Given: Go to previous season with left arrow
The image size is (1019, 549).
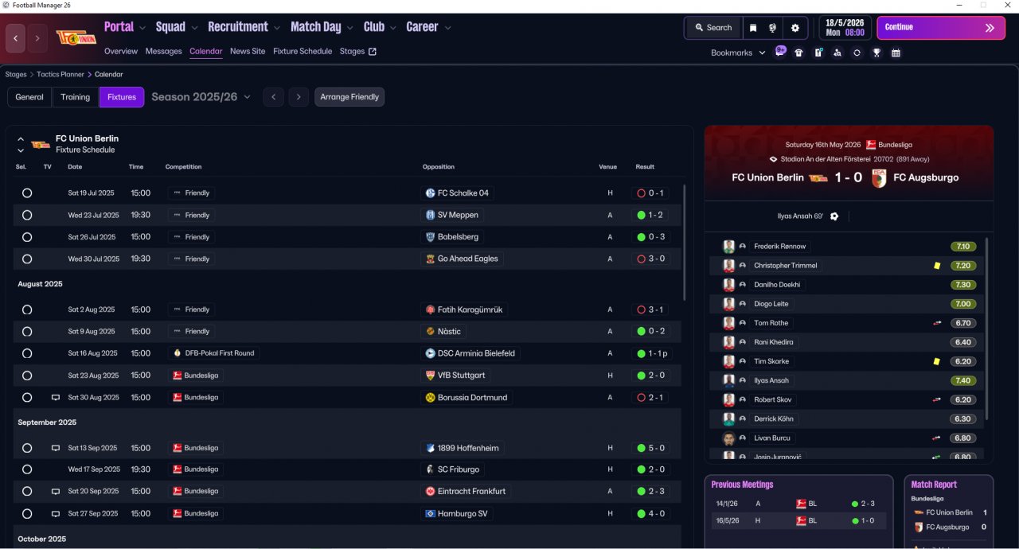Looking at the screenshot, I should 273,97.
